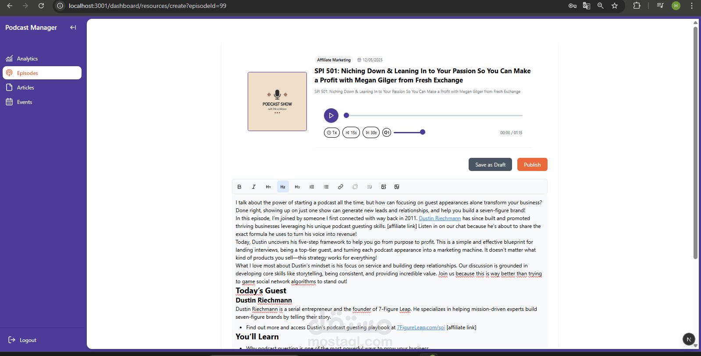Click the text wrap icon in toolbar

tap(370, 187)
